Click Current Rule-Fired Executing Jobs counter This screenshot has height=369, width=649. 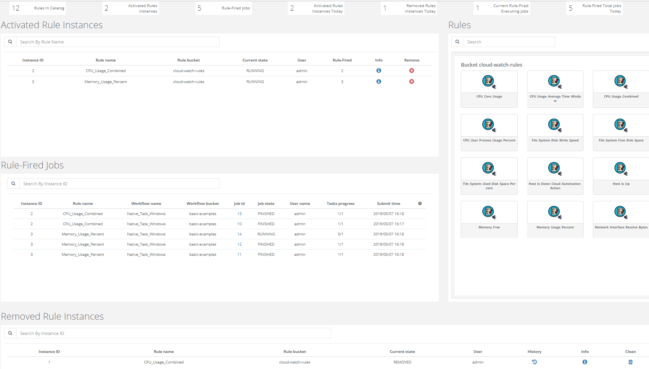pos(502,8)
